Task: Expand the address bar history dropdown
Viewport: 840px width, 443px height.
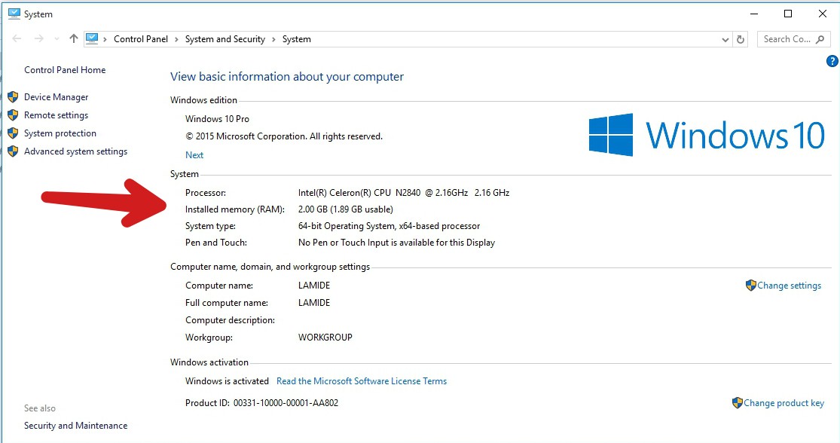Action: [x=725, y=40]
